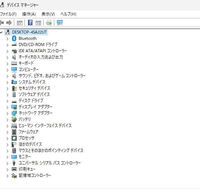Viewport: 200px width, 189px height.
Task: Expand the DVD/CD-ROM ドライブ category
Action: coord(7,45)
